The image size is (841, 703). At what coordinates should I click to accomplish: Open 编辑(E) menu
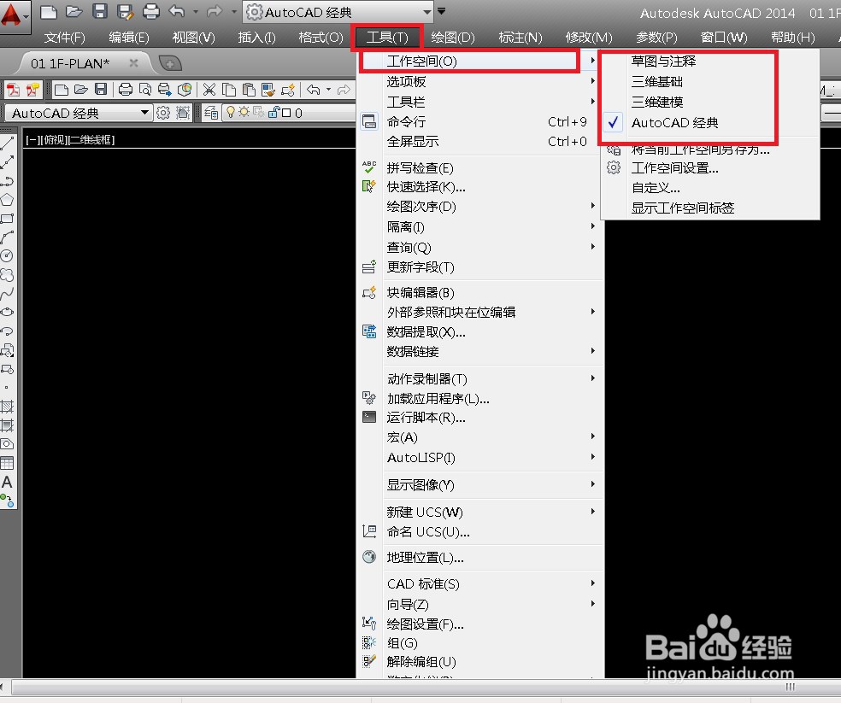click(x=129, y=37)
